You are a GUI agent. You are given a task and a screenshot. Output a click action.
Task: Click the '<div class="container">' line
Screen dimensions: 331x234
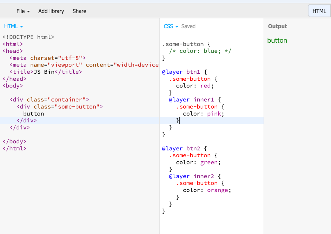pos(49,99)
